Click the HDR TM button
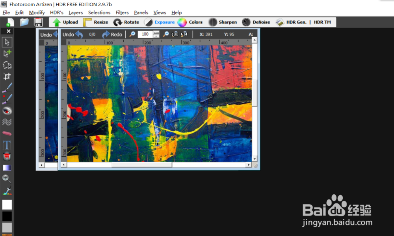 click(x=322, y=22)
